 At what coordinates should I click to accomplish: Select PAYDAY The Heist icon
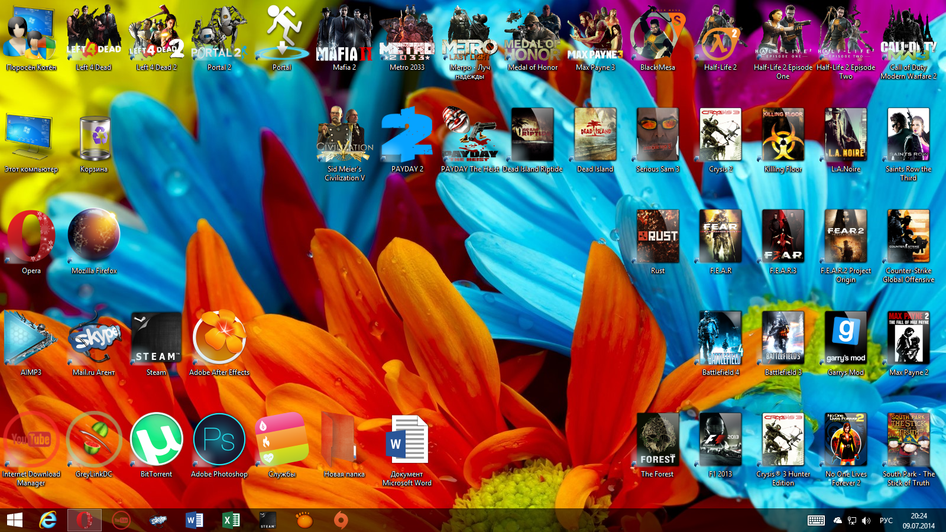click(470, 135)
